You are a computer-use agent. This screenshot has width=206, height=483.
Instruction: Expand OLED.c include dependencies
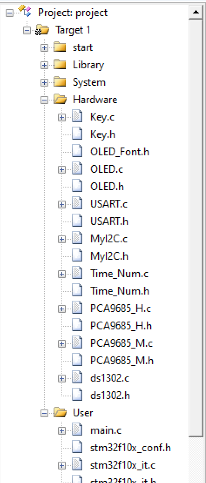click(62, 169)
